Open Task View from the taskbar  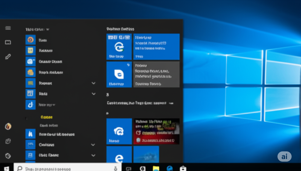(129, 169)
